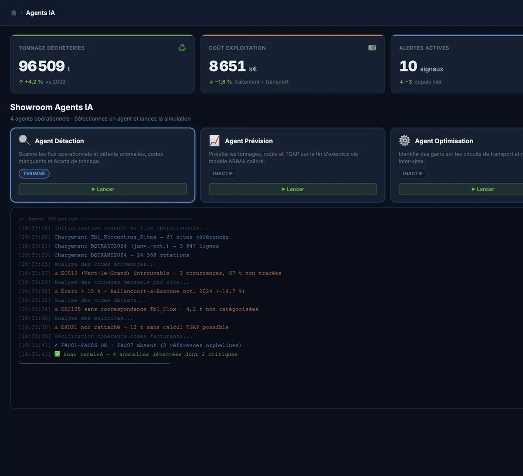Screen dimensions: 523x476
Task: Click the +4,2 % vs 2023 trend
Action: point(42,82)
